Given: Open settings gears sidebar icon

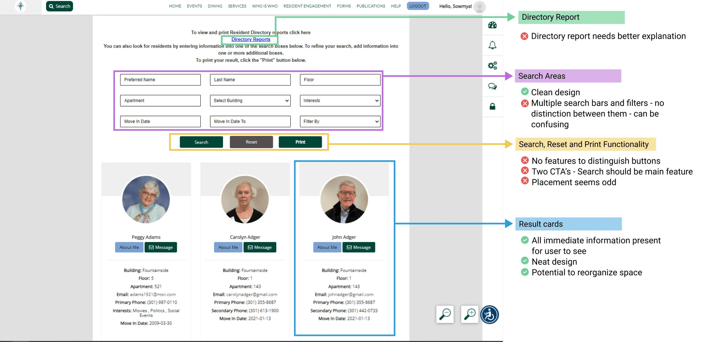Looking at the screenshot, I should [x=492, y=66].
